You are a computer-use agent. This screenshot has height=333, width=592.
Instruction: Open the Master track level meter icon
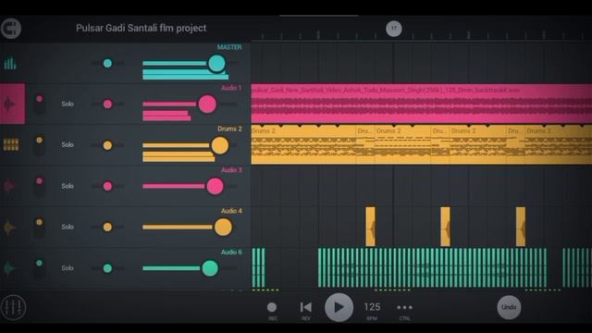pyautogui.click(x=10, y=63)
